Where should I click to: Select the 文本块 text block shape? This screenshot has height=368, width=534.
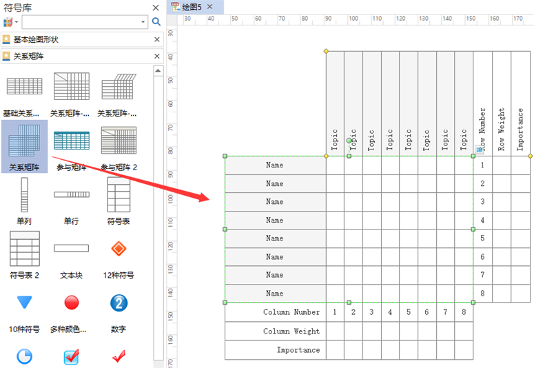pyautogui.click(x=71, y=248)
